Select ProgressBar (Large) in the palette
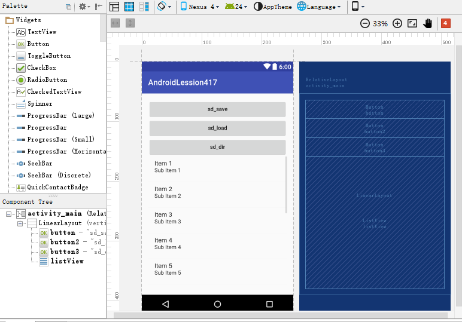 click(x=56, y=115)
